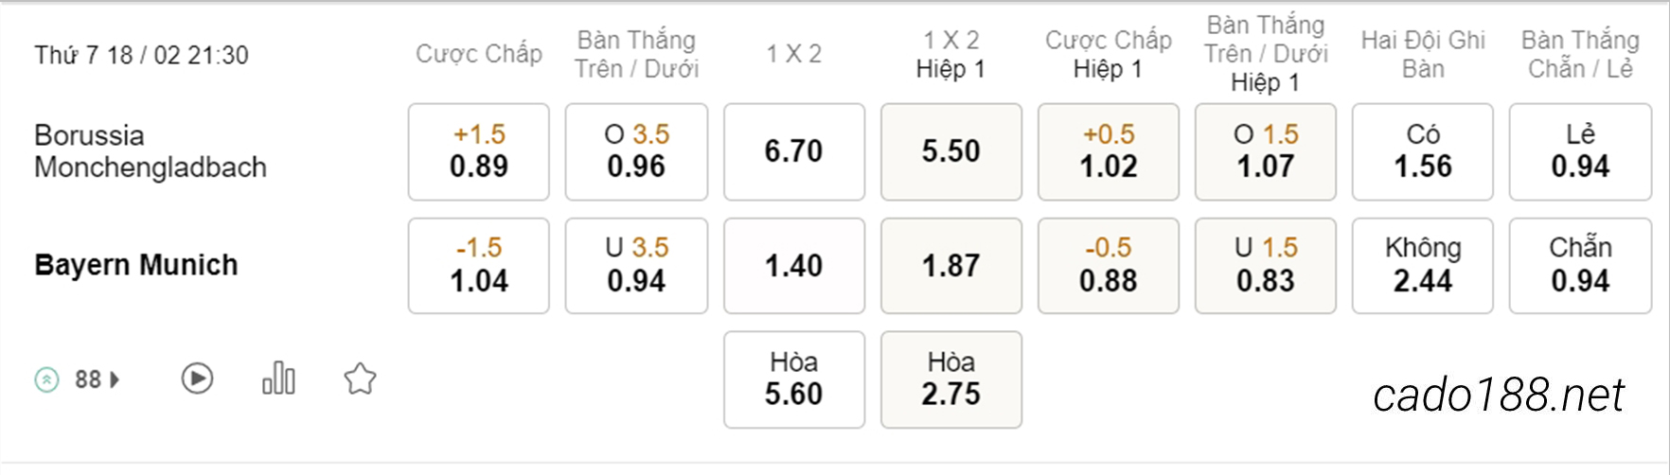Bet Bayern Munich win at 1.40

[x=794, y=266]
